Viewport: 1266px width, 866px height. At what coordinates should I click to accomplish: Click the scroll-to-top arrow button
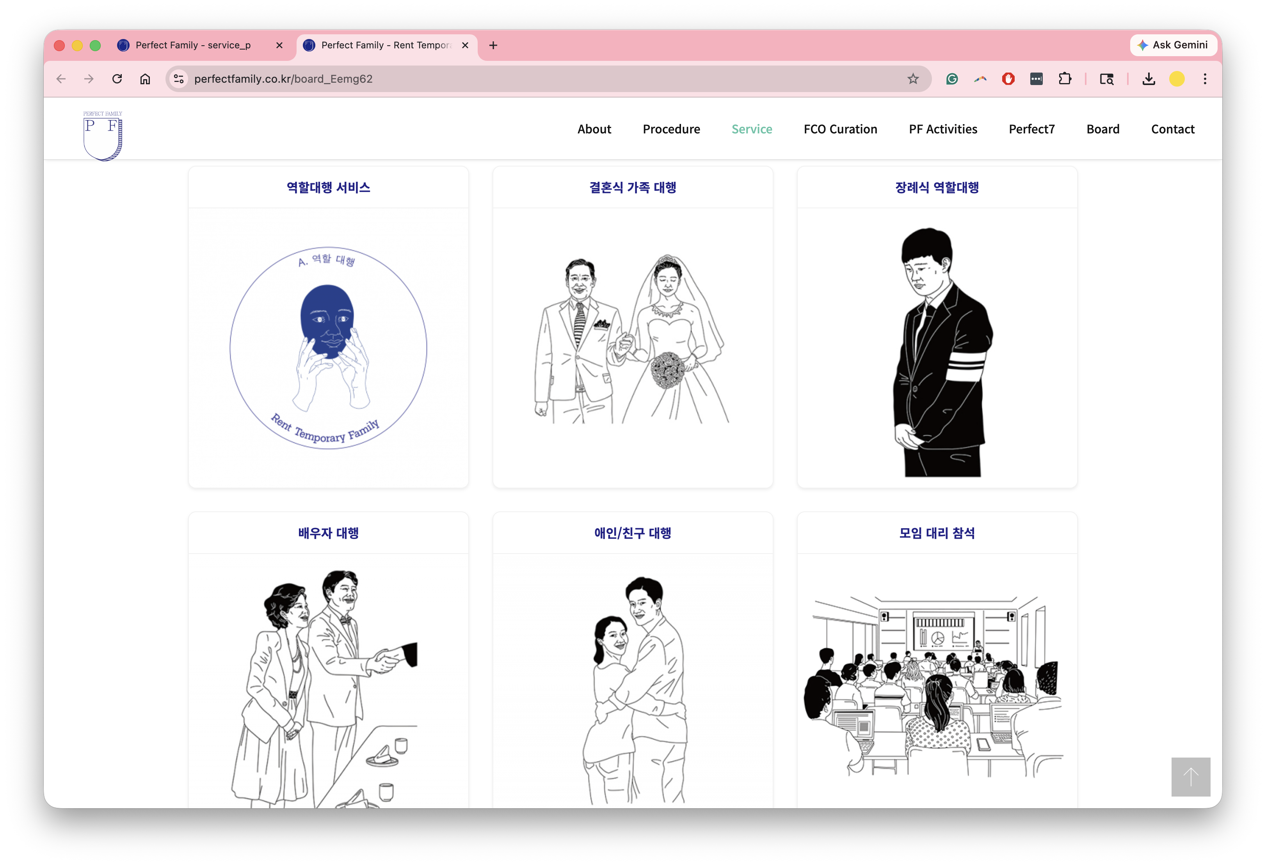[1191, 776]
